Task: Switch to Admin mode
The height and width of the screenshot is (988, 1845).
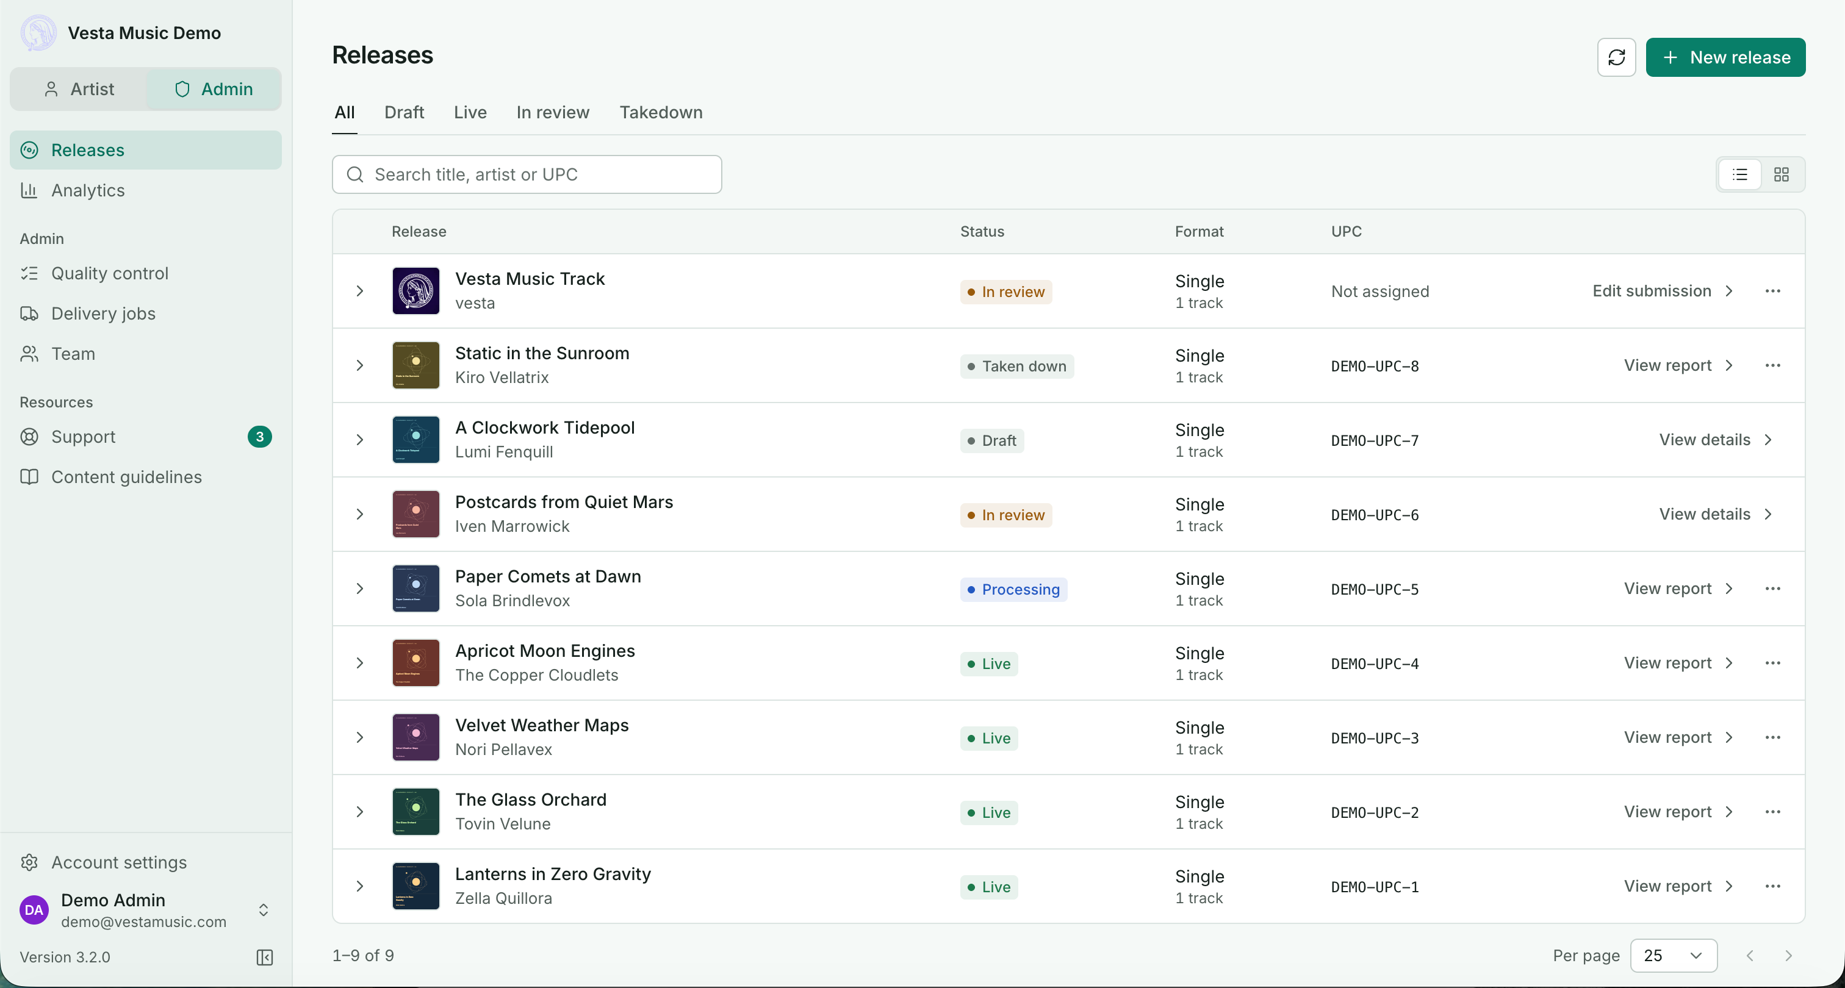Action: point(214,90)
